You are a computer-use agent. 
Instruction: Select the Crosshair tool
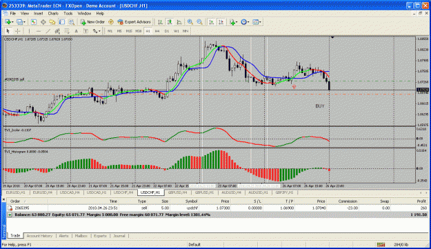pos(18,31)
